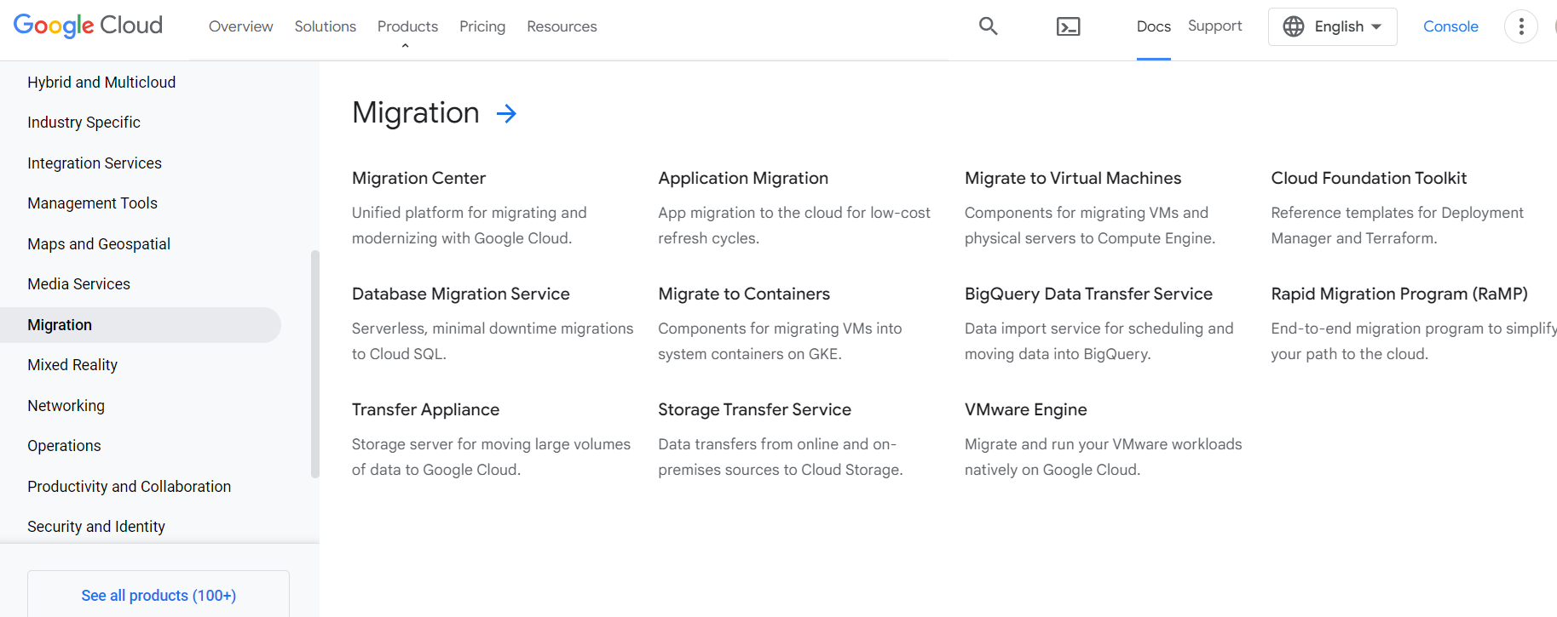Viewport: 1557px width, 617px height.
Task: Select Media Services category
Action: pyautogui.click(x=78, y=284)
